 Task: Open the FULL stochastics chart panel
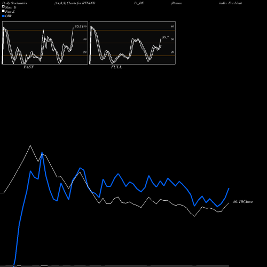pyautogui.click(x=132, y=43)
